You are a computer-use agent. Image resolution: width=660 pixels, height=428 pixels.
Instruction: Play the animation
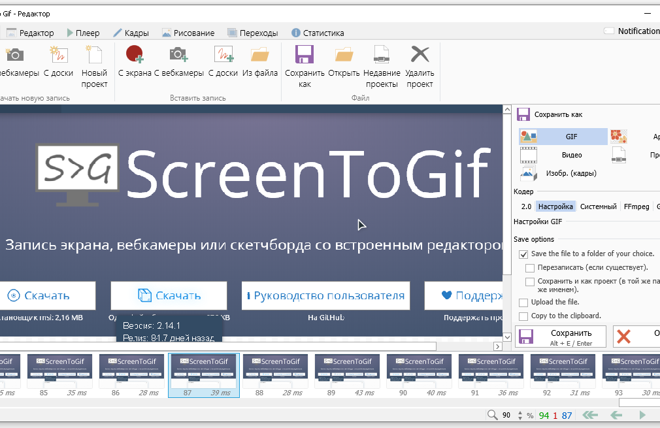[642, 416]
